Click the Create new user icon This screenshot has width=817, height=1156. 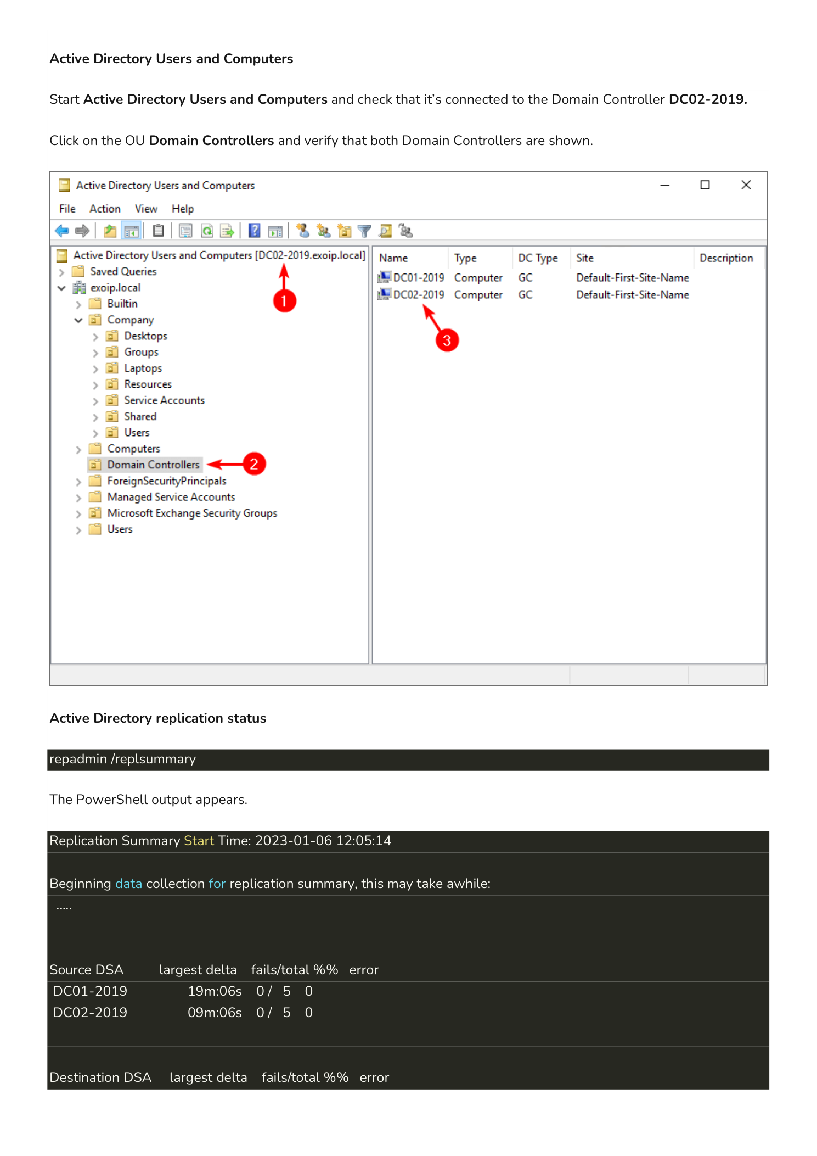tap(303, 231)
